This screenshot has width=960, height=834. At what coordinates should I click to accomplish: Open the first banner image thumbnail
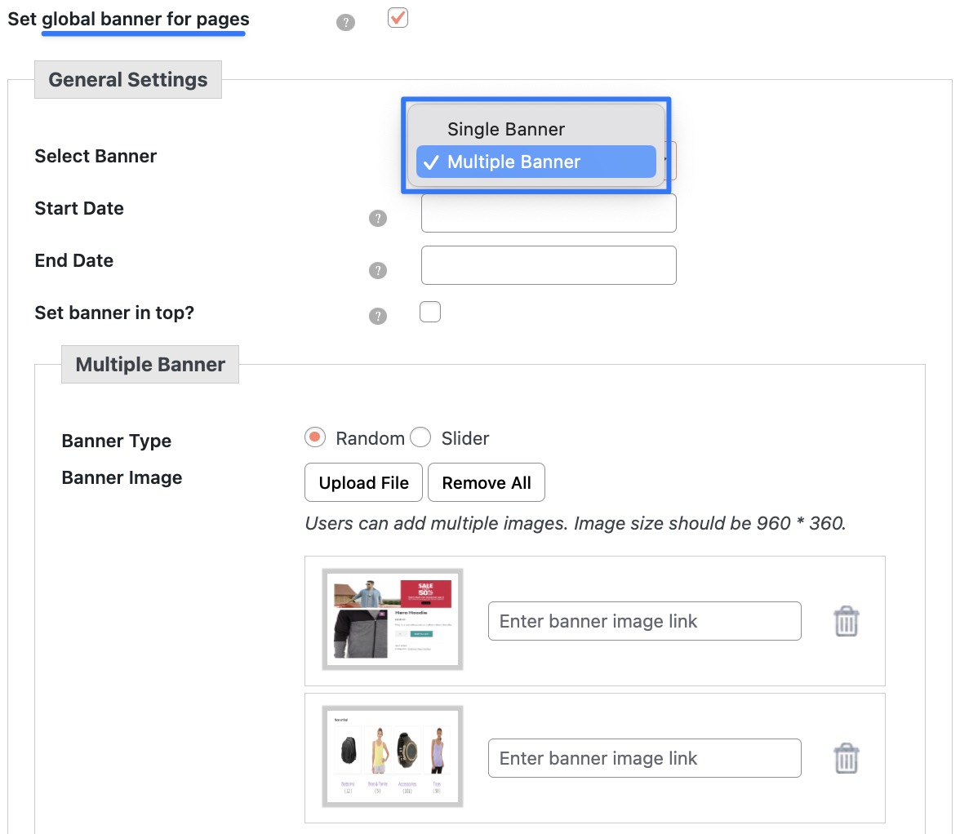click(392, 619)
